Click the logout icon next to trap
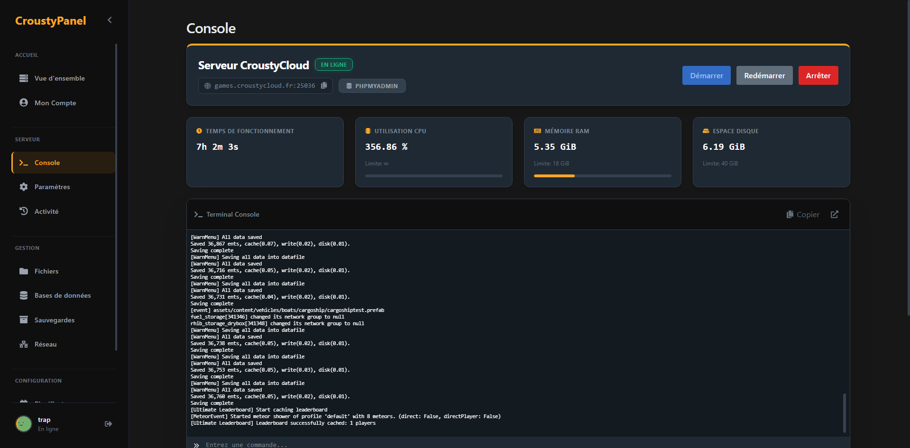 click(109, 424)
